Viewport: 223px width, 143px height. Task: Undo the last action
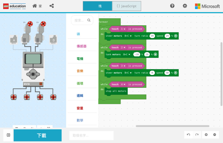tap(188, 135)
